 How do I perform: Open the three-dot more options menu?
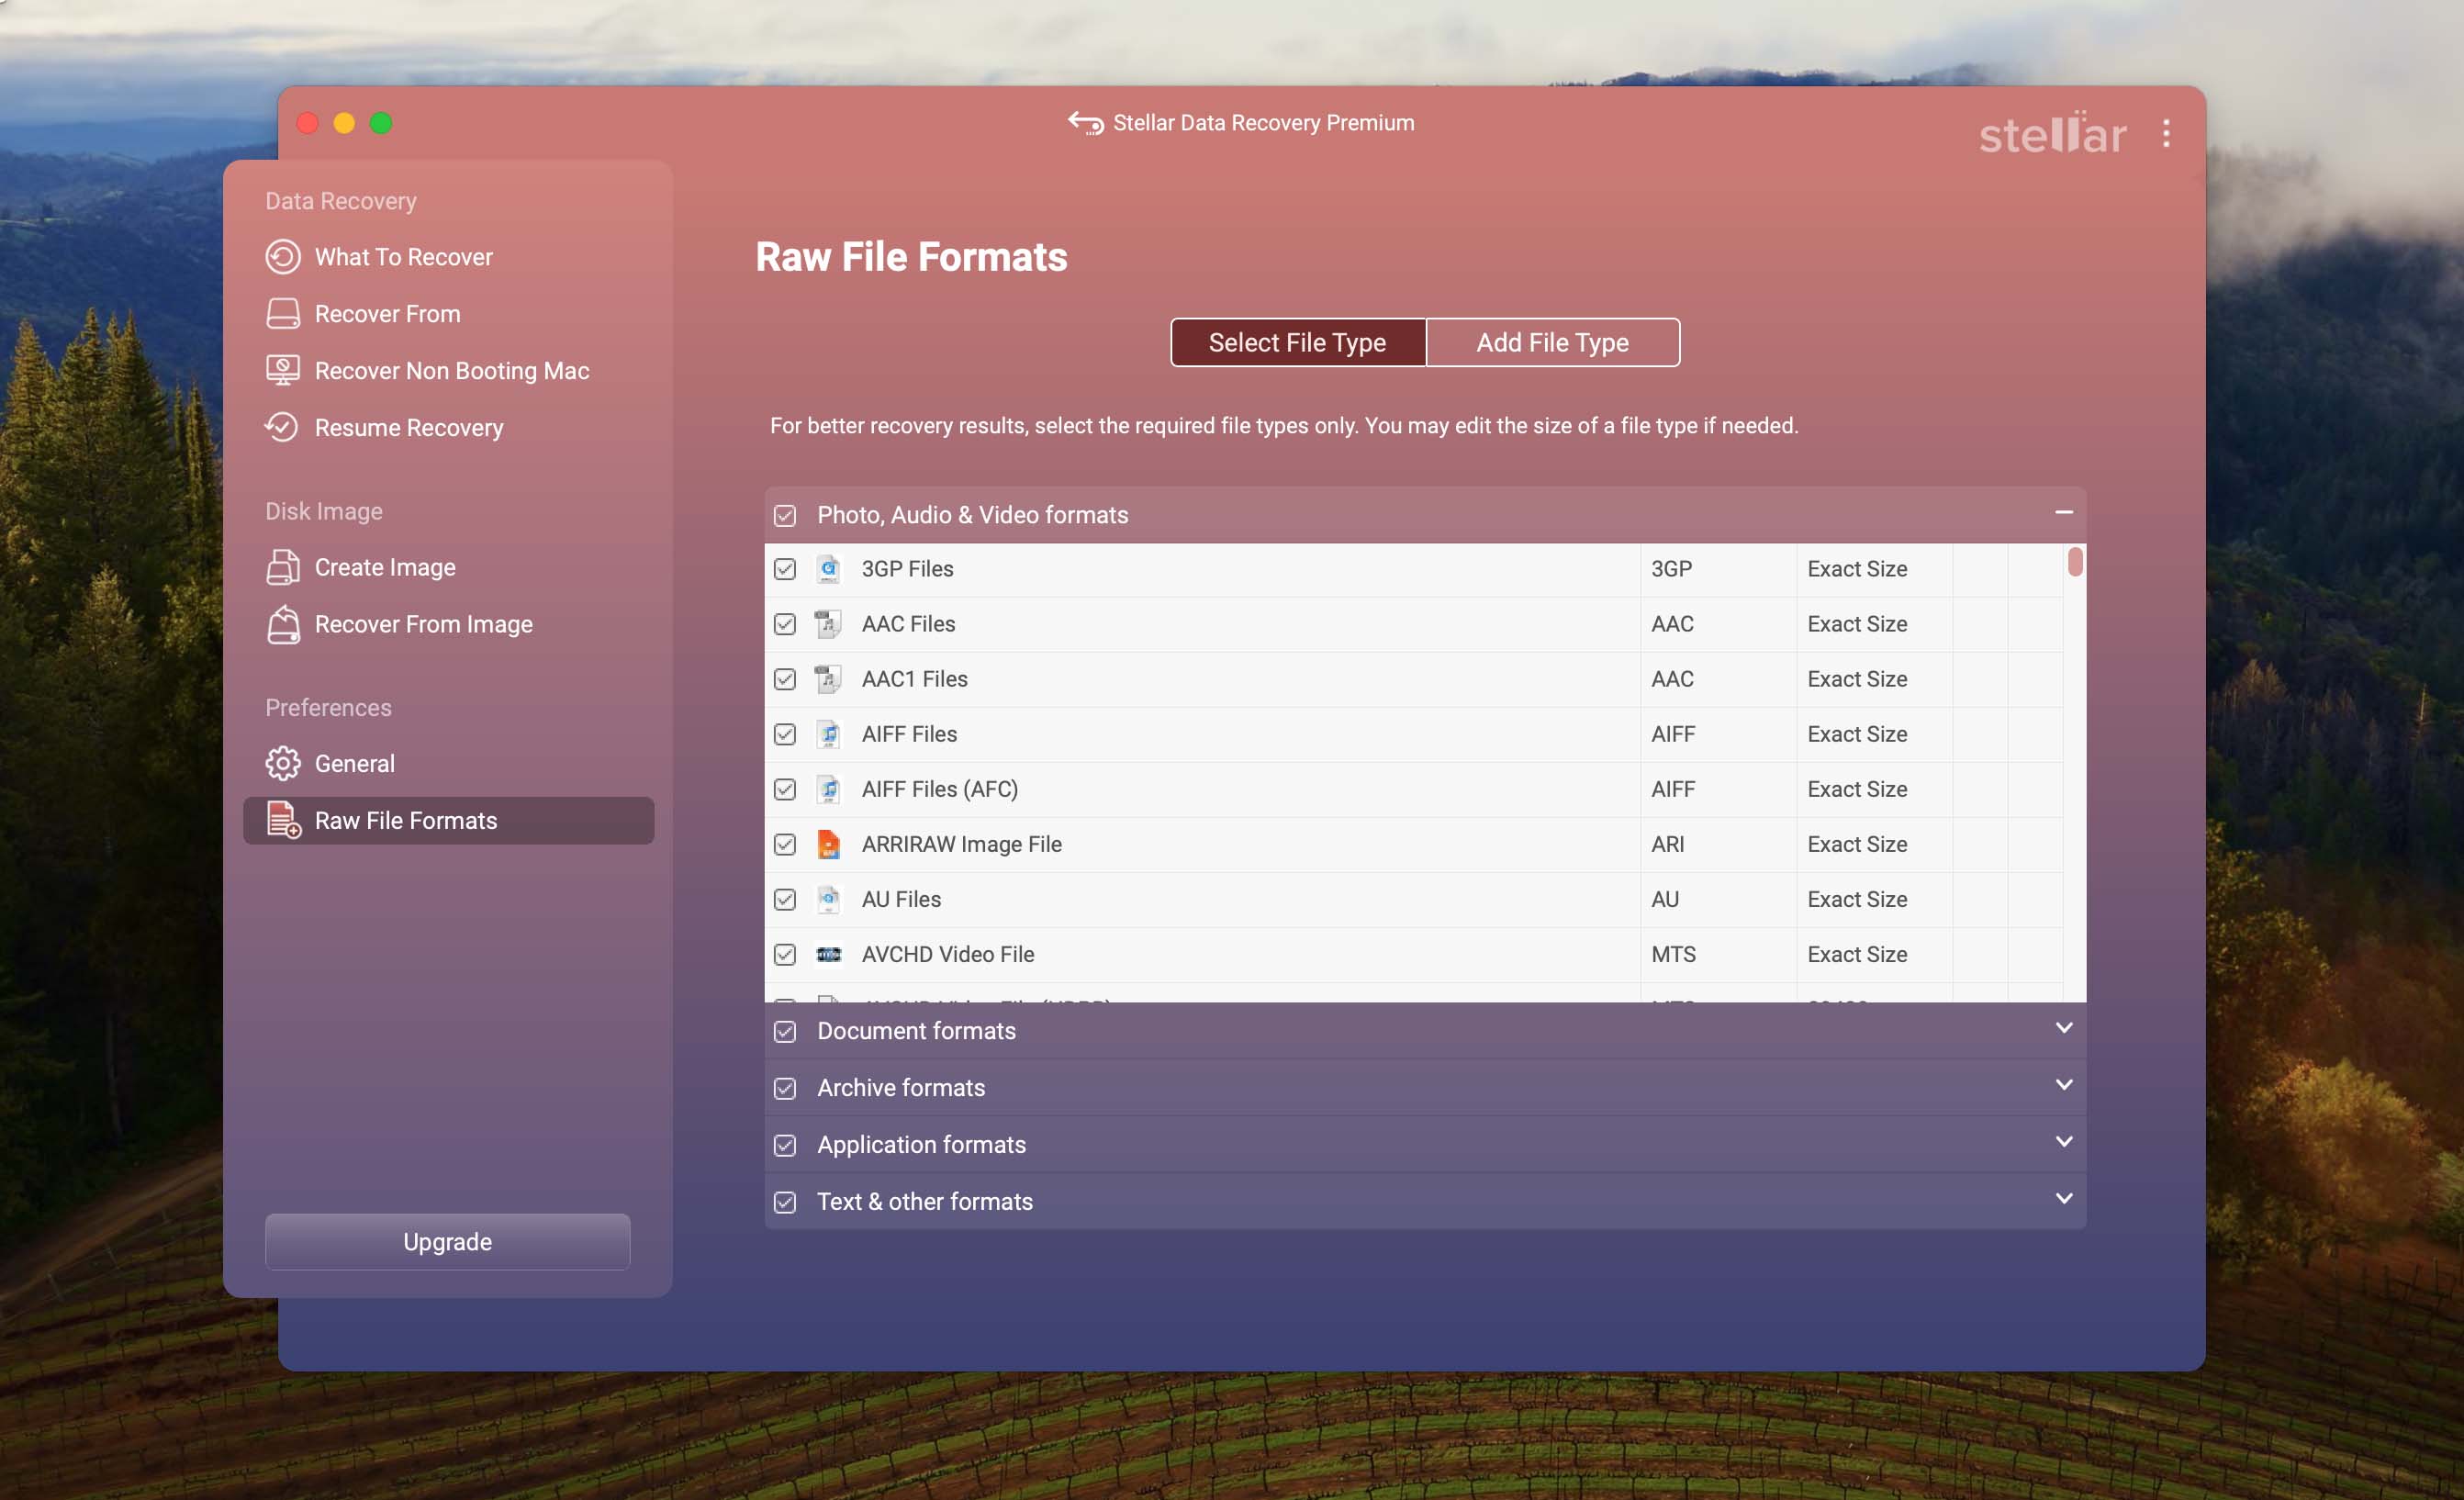(2166, 133)
